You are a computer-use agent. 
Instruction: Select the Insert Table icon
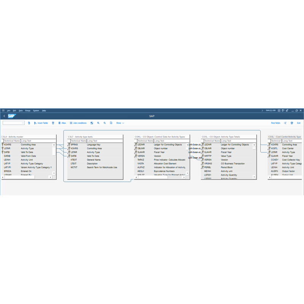pos(35,123)
